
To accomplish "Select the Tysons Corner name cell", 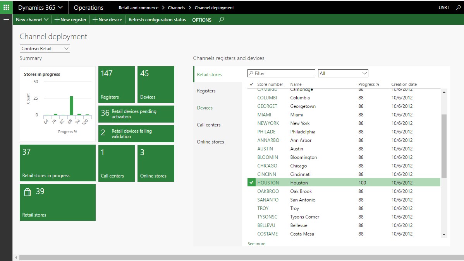I will coord(305,217).
